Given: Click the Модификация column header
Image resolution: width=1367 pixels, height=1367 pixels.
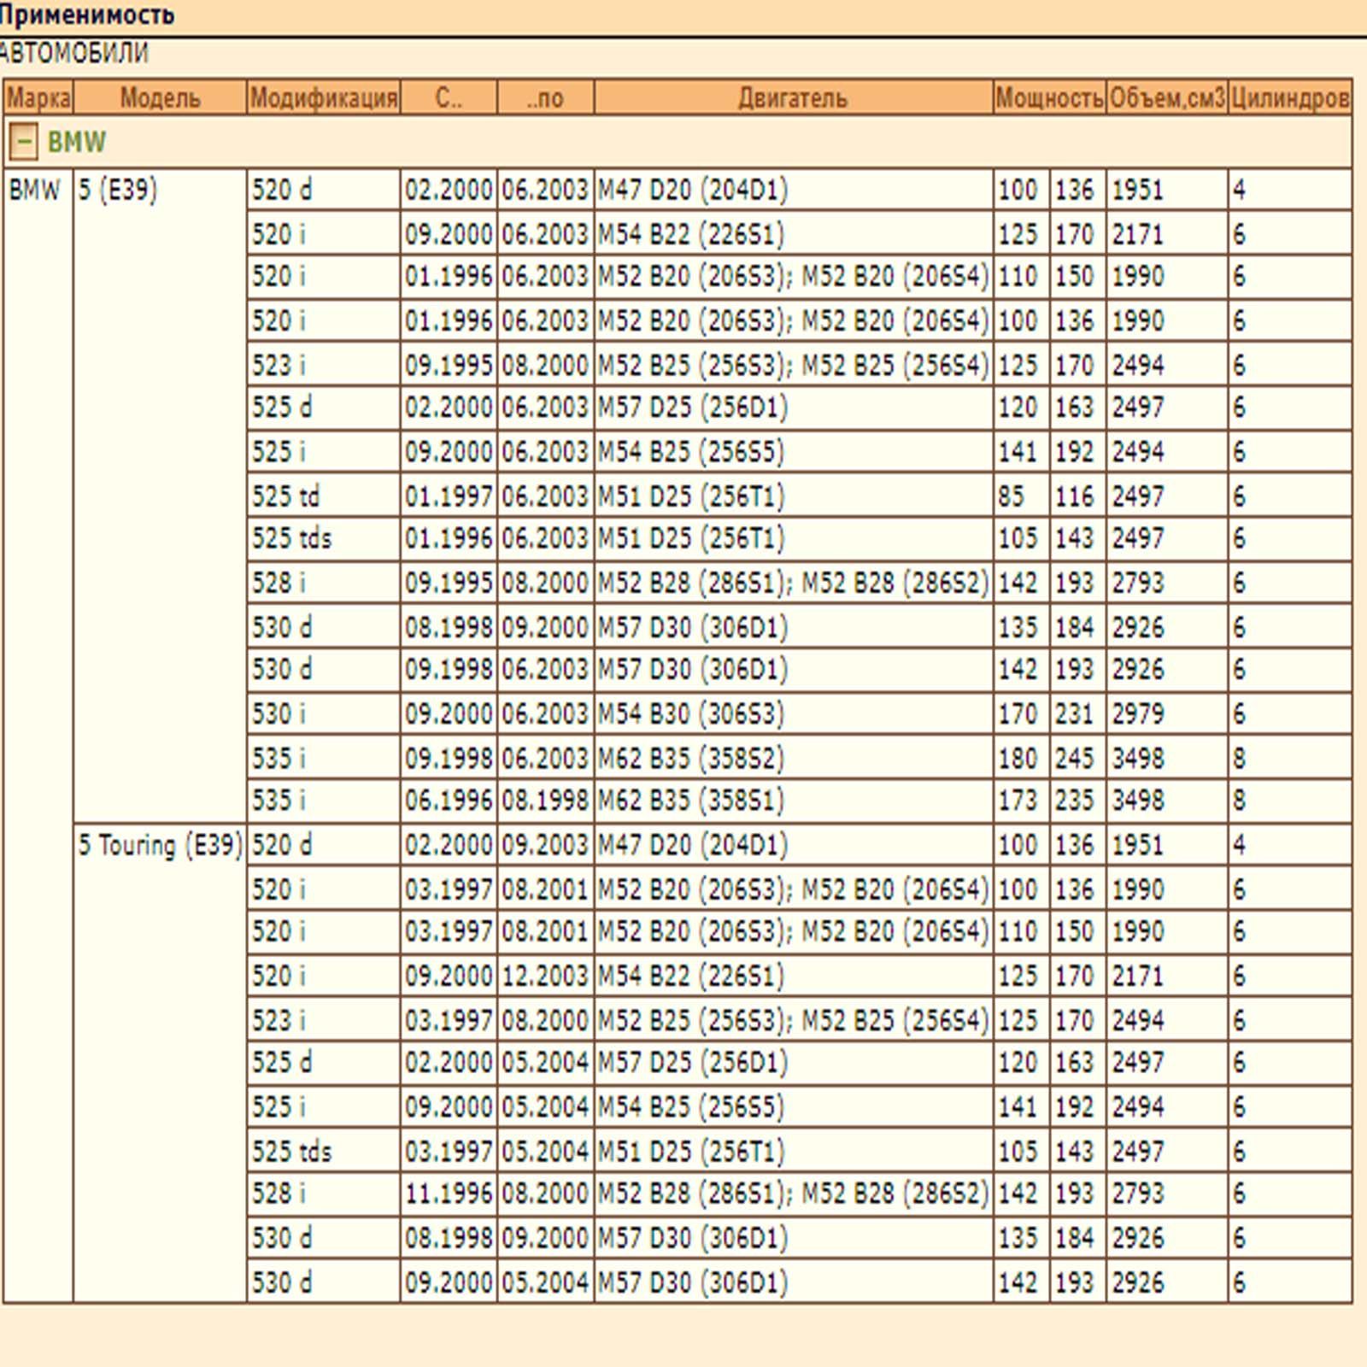Looking at the screenshot, I should point(324,98).
